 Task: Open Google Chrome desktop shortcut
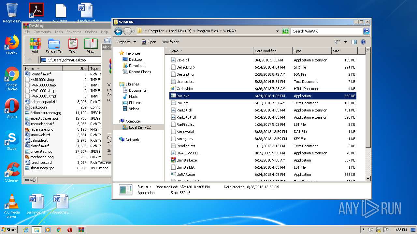tap(12, 79)
